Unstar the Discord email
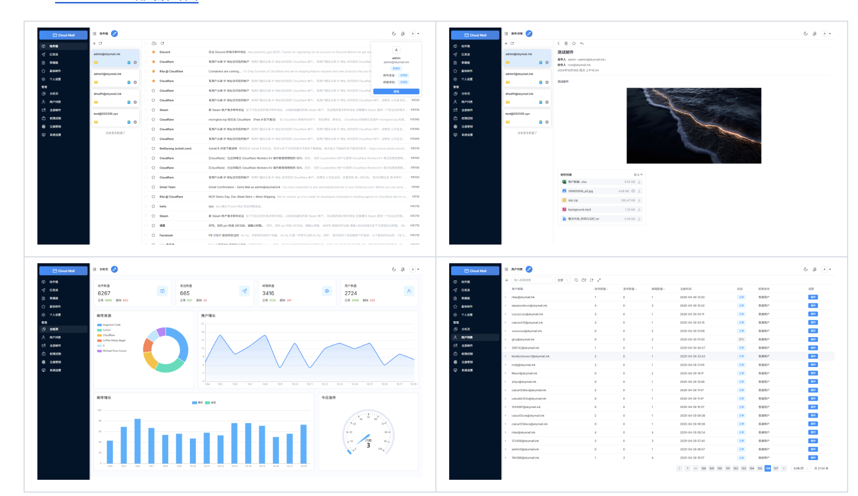This screenshot has height=496, width=858. pos(153,52)
